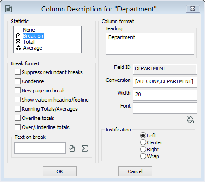Check the Overline totals option
Image resolution: width=205 pixels, height=182 pixels.
pyautogui.click(x=18, y=118)
